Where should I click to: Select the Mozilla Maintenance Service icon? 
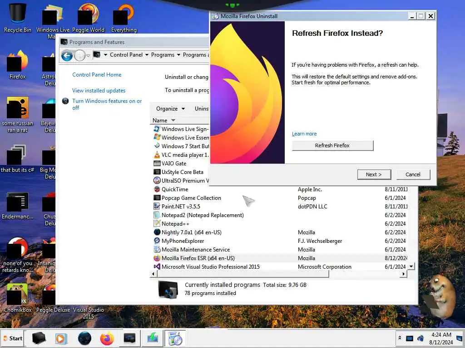[x=157, y=250]
